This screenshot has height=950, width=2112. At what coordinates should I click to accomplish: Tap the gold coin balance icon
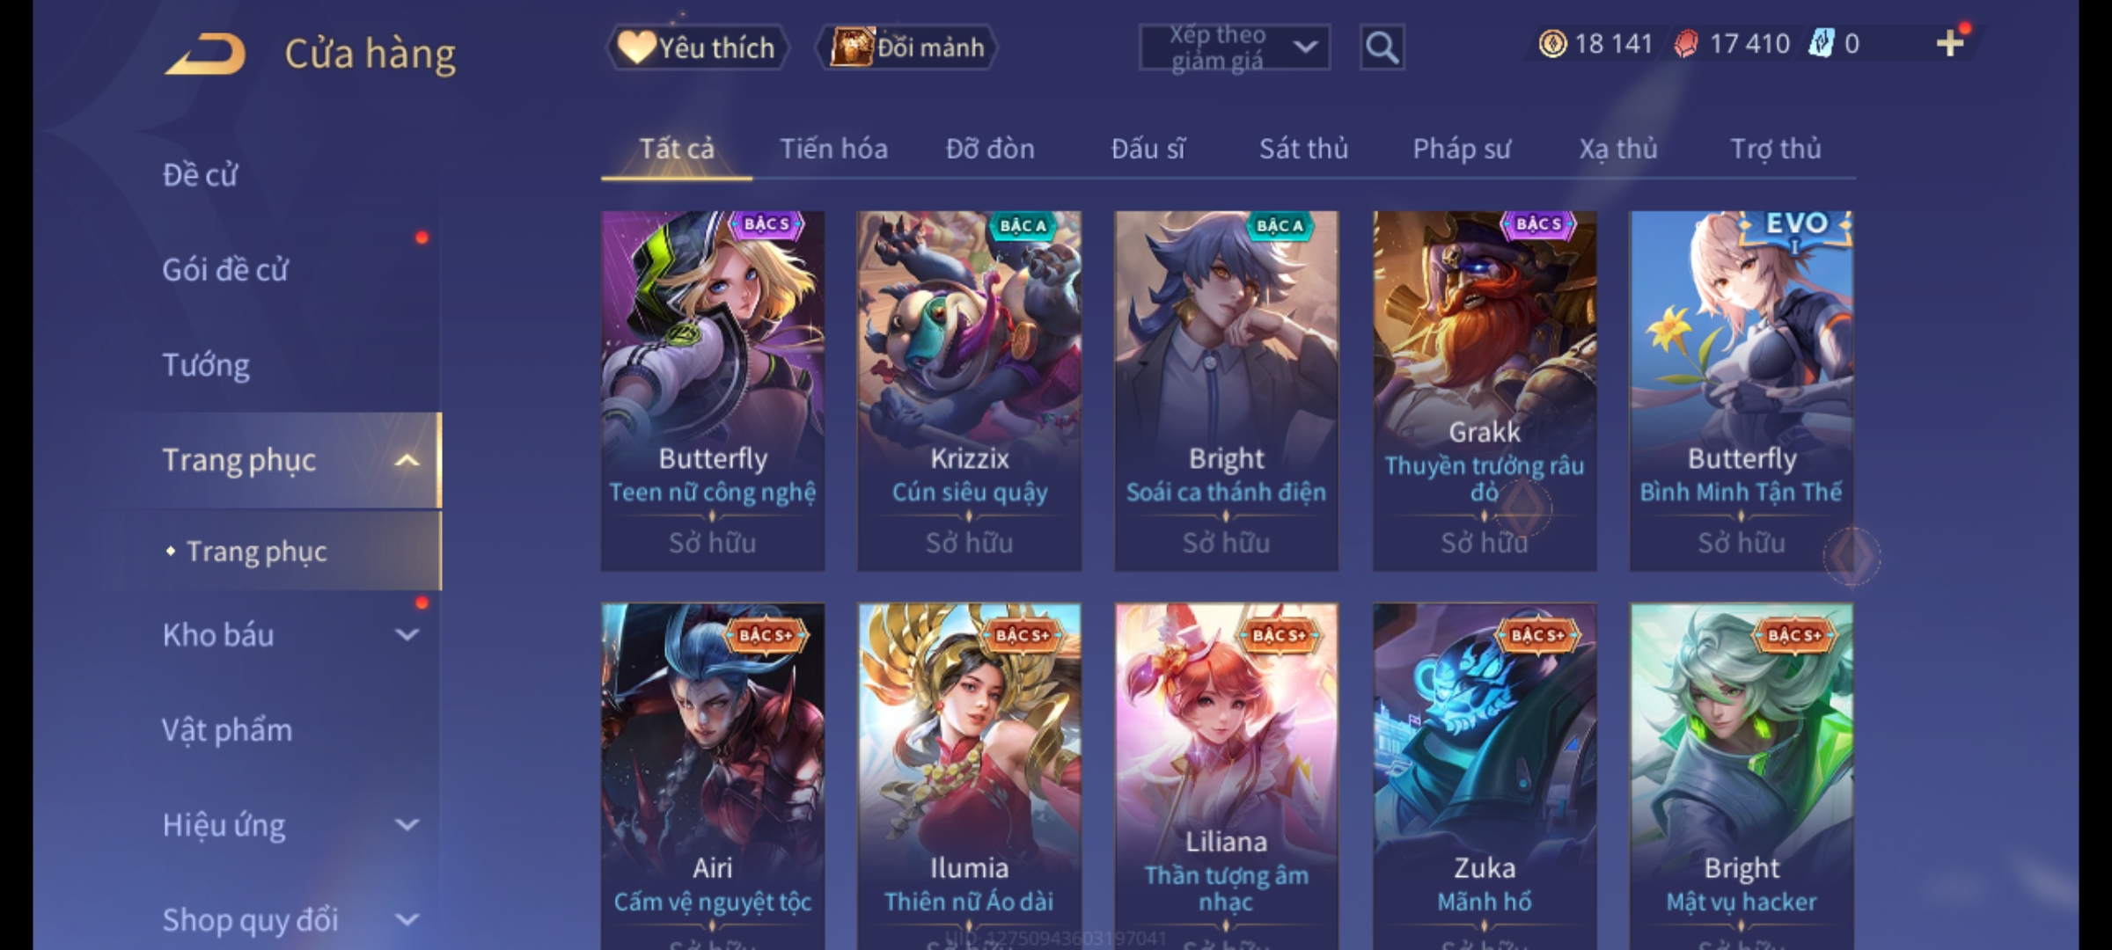[1552, 43]
